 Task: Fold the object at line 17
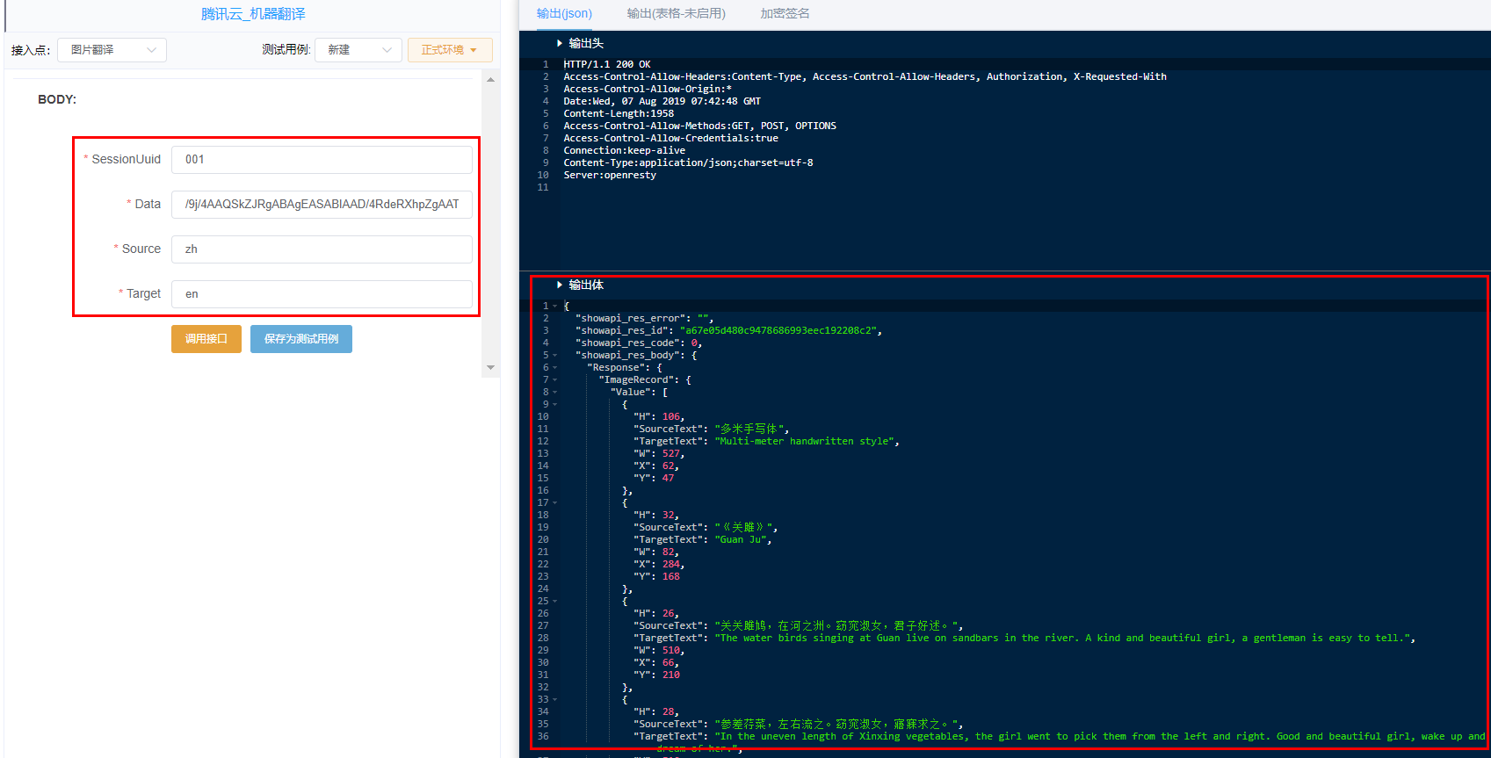click(x=555, y=503)
